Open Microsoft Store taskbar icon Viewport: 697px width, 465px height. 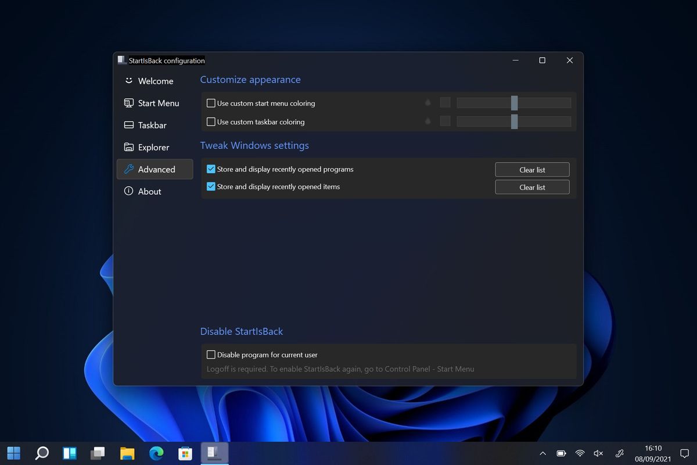coord(185,453)
